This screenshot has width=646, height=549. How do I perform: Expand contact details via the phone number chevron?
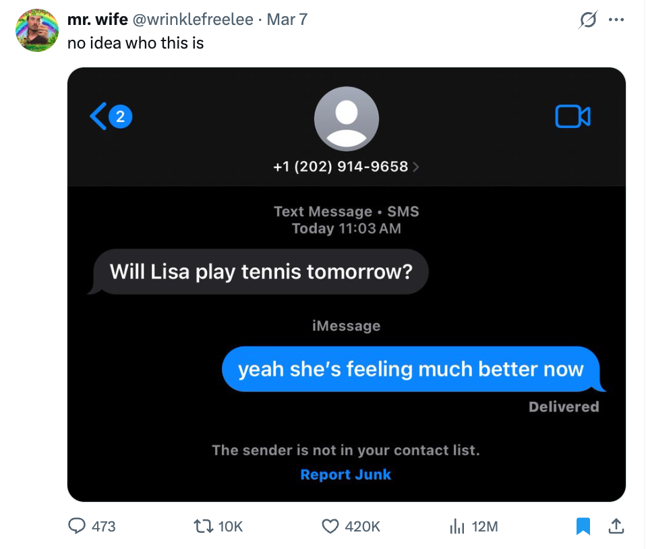pyautogui.click(x=417, y=167)
